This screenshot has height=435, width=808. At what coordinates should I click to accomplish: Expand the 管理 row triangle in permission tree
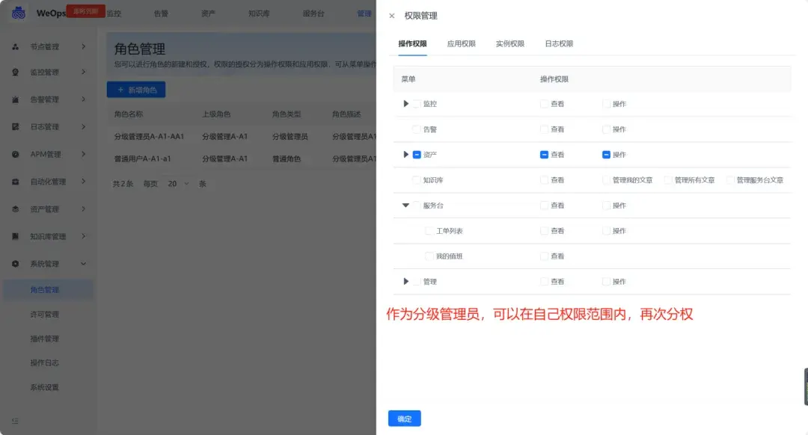[406, 282]
